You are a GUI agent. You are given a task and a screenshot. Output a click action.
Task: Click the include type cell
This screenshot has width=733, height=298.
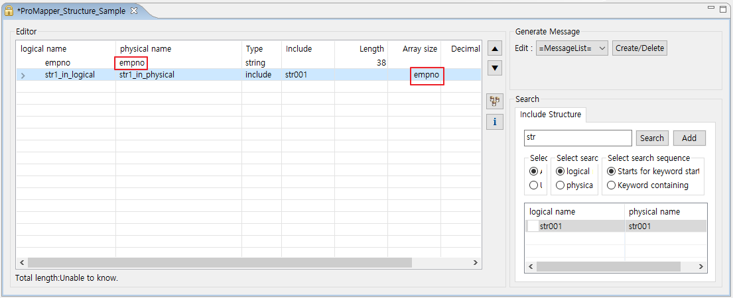point(258,75)
